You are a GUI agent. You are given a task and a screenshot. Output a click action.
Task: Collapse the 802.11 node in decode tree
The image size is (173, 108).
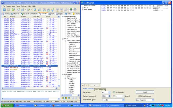(x=63, y=39)
